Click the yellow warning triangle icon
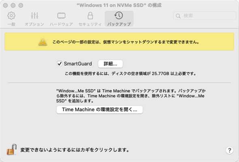Screen dimensions: 239x162 pyautogui.click(x=43, y=41)
